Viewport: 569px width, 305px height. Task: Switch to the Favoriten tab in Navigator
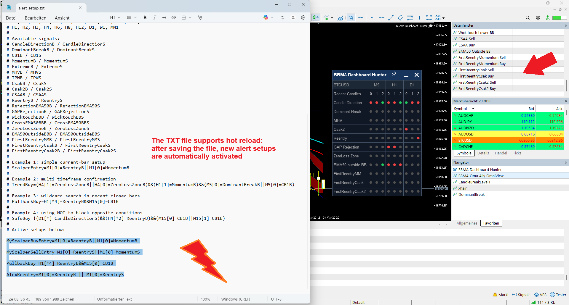point(491,223)
